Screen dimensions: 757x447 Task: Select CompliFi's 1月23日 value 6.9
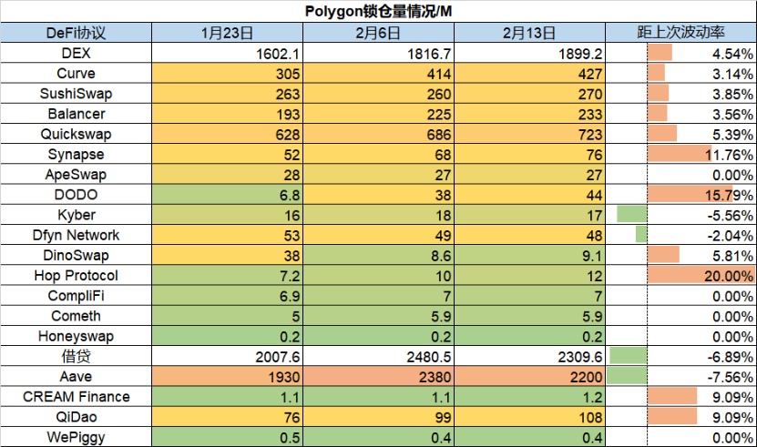point(227,296)
